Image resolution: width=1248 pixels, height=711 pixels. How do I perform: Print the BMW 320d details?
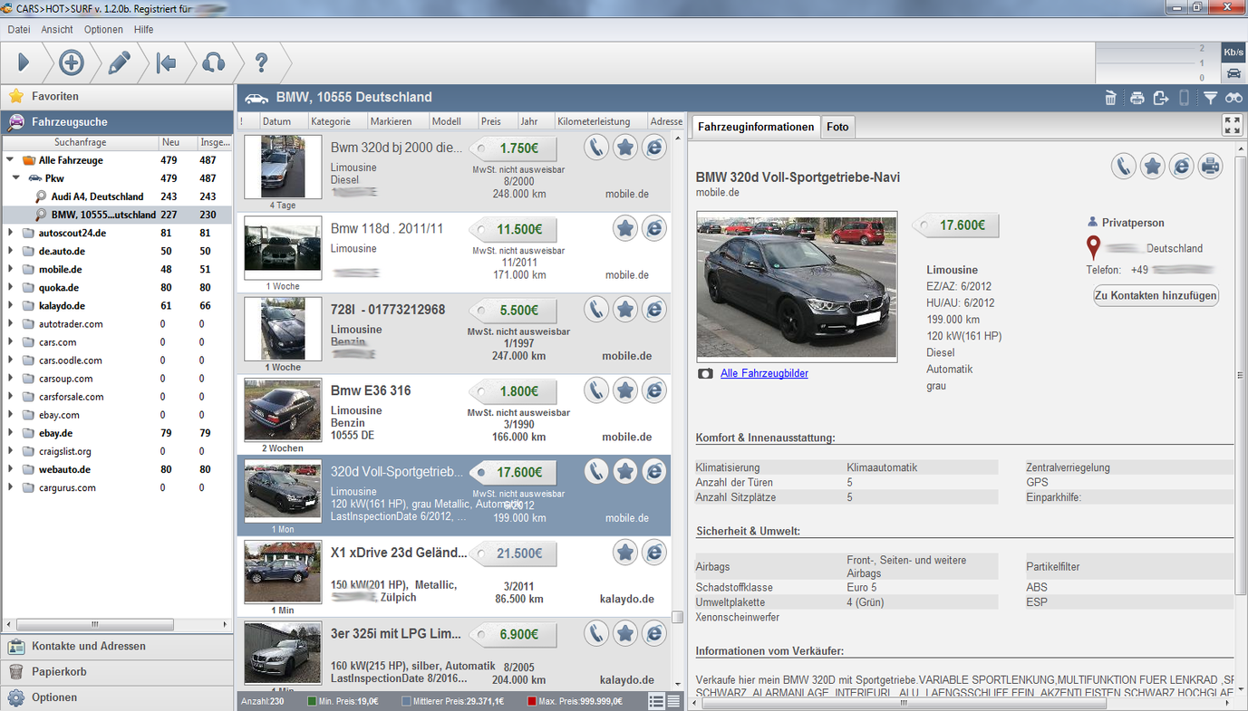pyautogui.click(x=1210, y=166)
